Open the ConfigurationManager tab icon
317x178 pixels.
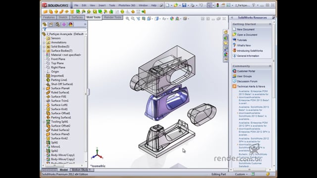pyautogui.click(x=57, y=24)
